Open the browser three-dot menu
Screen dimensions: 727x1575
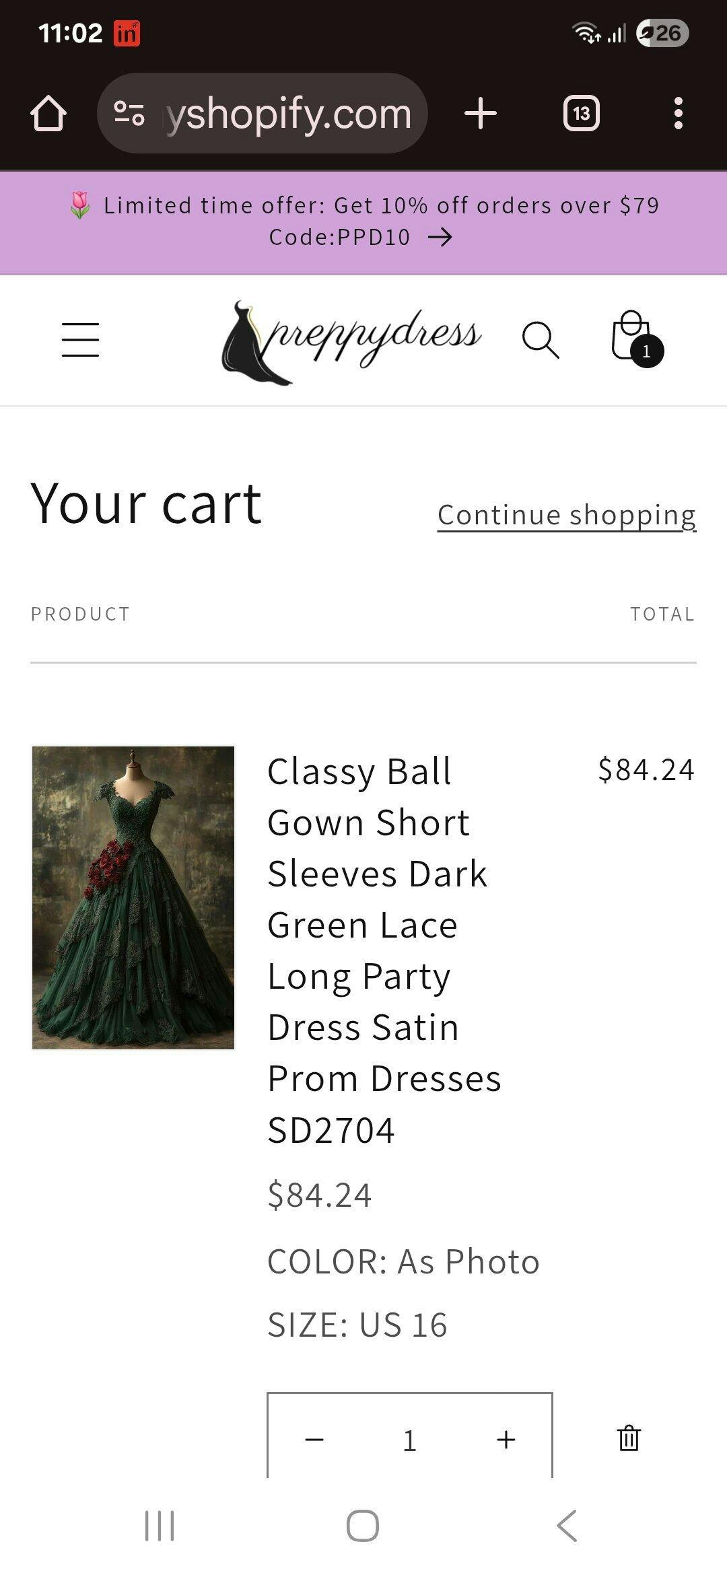(x=679, y=113)
